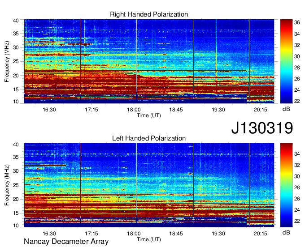
Task: Click the 'Right Handed Polarization' plot title
Action: tap(149, 14)
